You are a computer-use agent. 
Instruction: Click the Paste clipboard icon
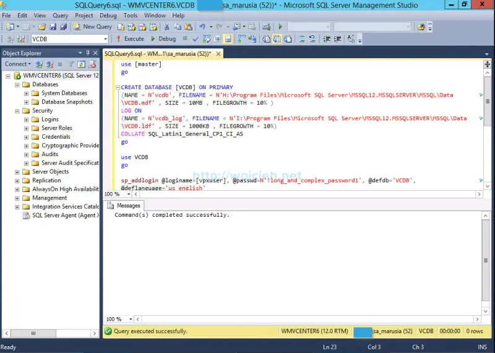[188, 27]
